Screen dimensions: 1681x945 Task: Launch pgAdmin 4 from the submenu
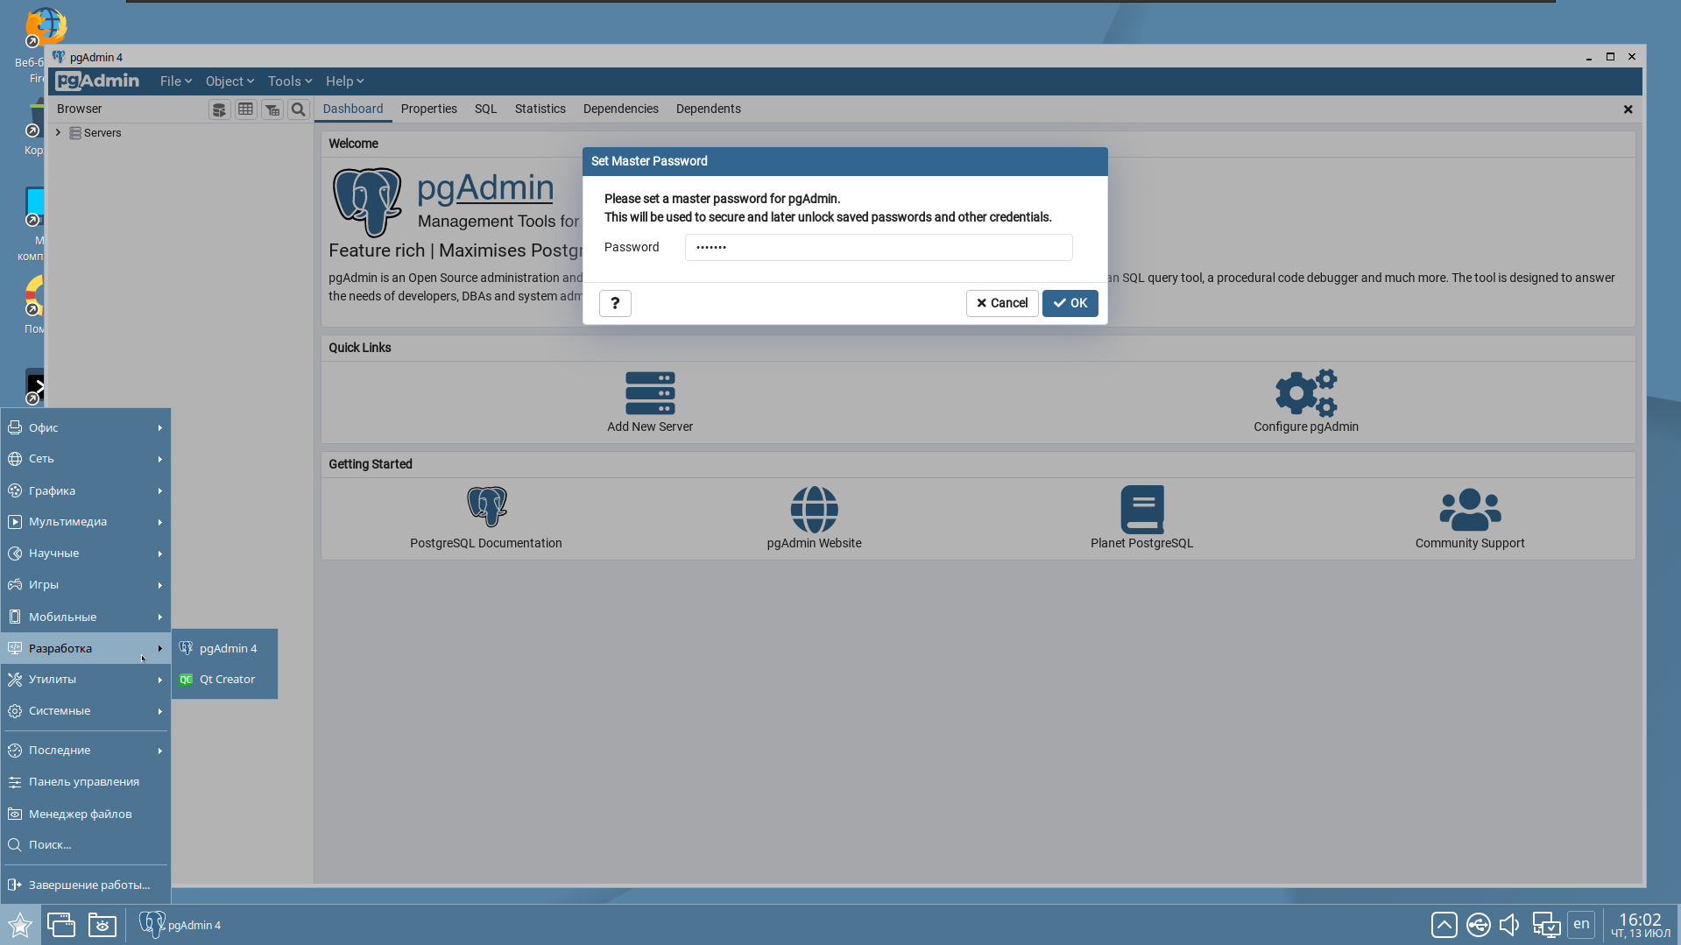pos(225,649)
